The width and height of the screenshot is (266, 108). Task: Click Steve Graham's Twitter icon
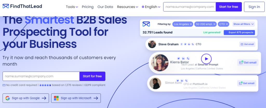click(185, 44)
